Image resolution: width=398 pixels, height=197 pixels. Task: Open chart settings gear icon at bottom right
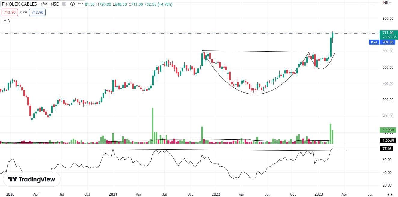click(x=390, y=194)
